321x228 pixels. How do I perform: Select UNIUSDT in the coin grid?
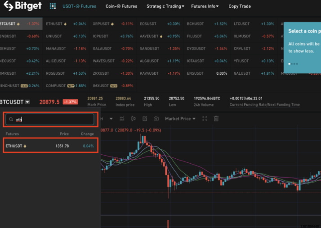[66, 36]
